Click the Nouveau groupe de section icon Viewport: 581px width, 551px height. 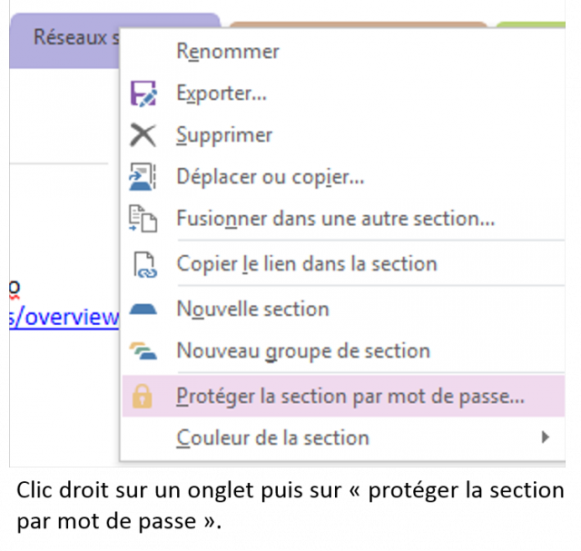[x=143, y=351]
